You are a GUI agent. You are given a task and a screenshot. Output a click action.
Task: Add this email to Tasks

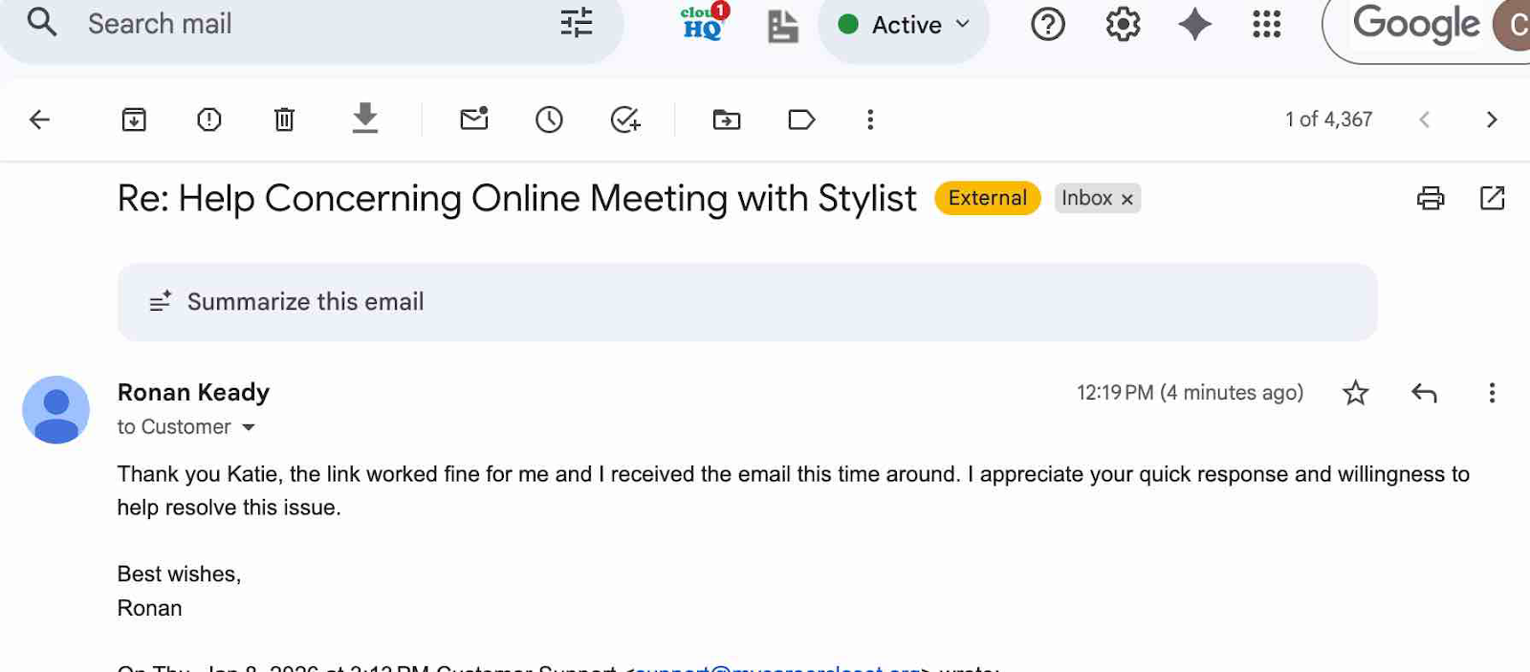pyautogui.click(x=625, y=119)
